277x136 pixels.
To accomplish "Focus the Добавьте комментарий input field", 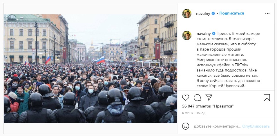I will point(217,126).
